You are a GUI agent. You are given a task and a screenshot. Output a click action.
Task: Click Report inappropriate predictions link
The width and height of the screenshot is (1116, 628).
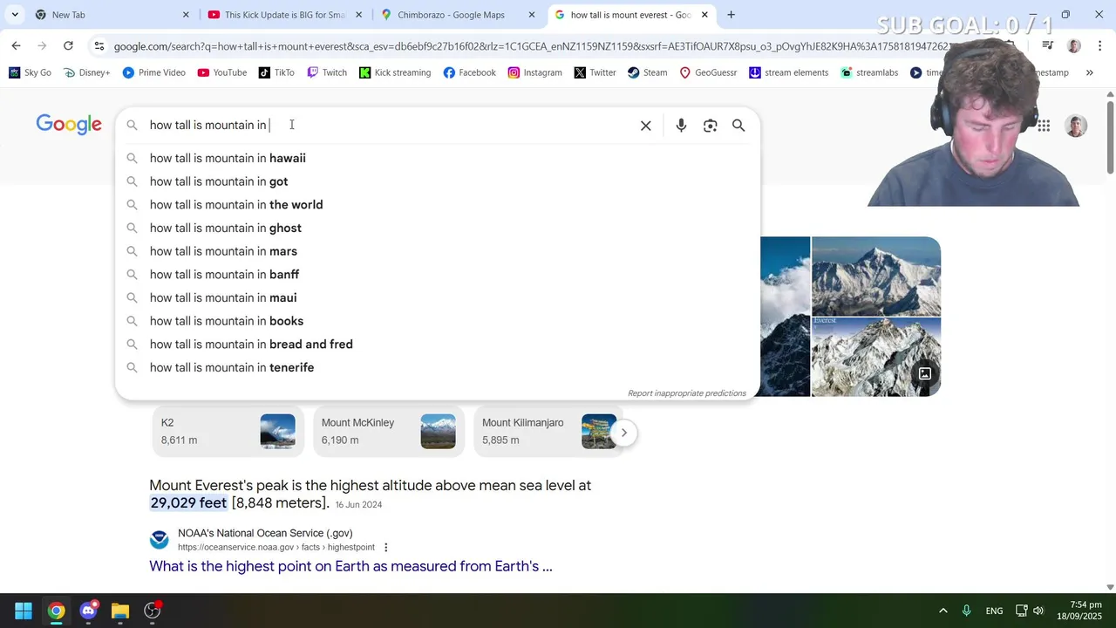(687, 393)
